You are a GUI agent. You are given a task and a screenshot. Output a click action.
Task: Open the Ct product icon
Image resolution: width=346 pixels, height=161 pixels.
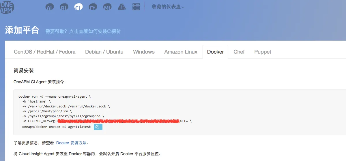[93, 7]
